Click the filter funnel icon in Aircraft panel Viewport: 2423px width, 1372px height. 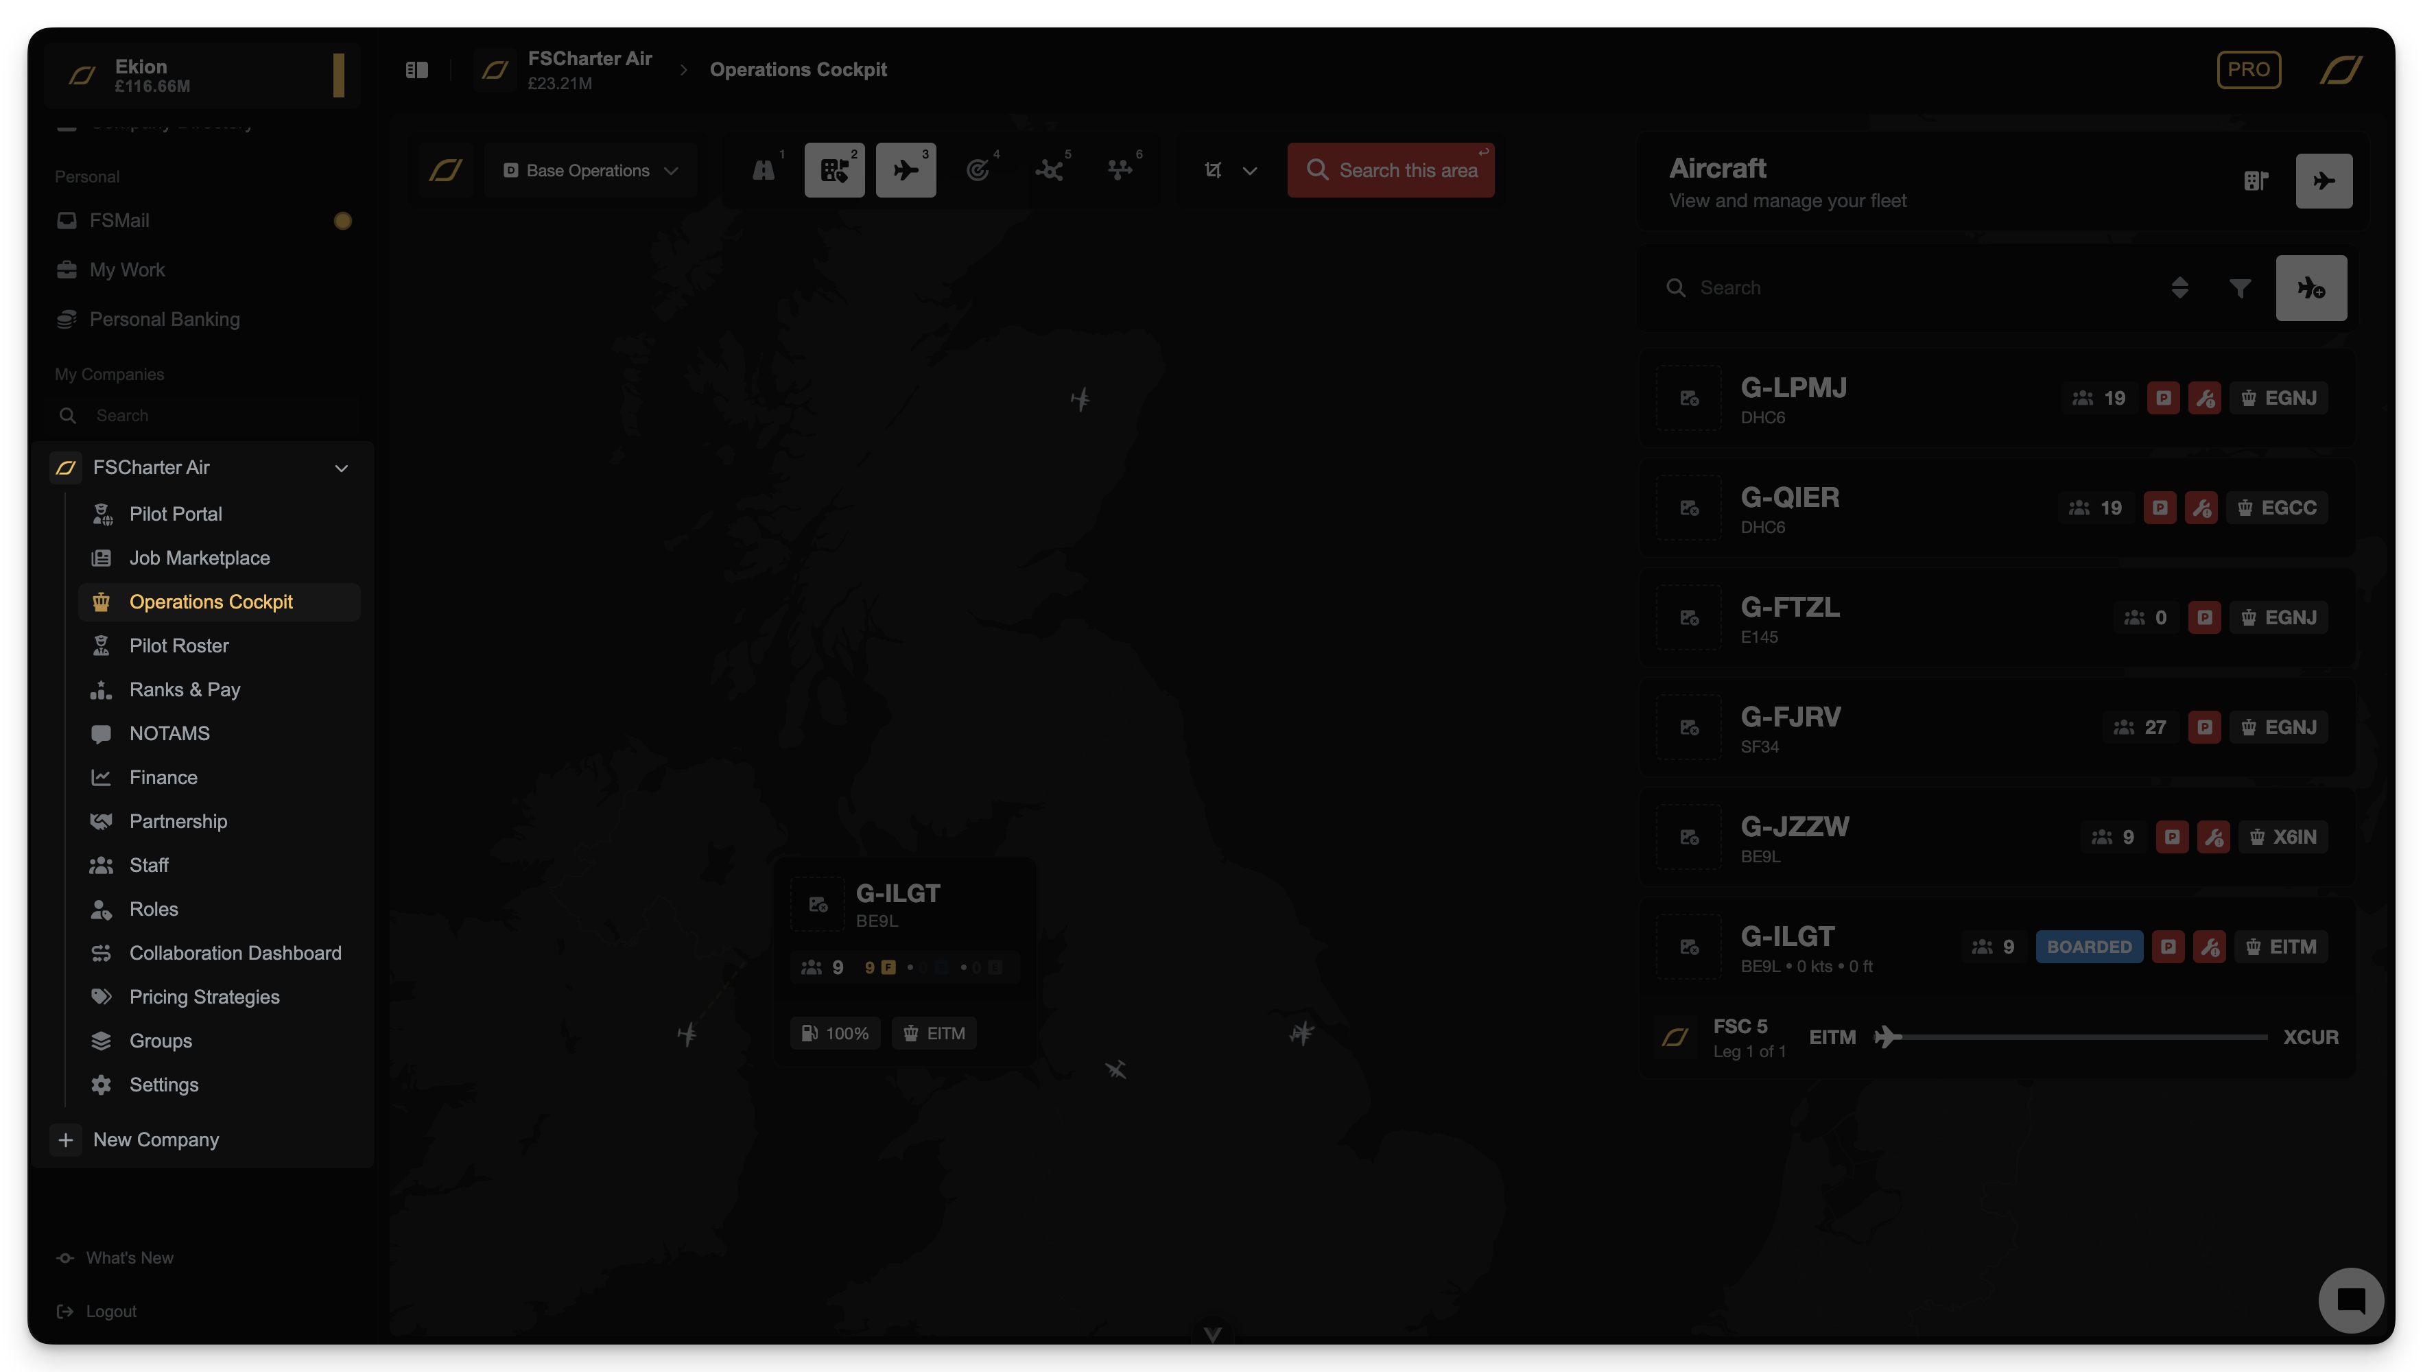point(2241,288)
